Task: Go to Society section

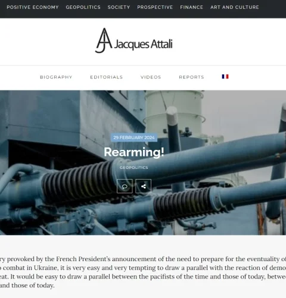Action: point(119,7)
